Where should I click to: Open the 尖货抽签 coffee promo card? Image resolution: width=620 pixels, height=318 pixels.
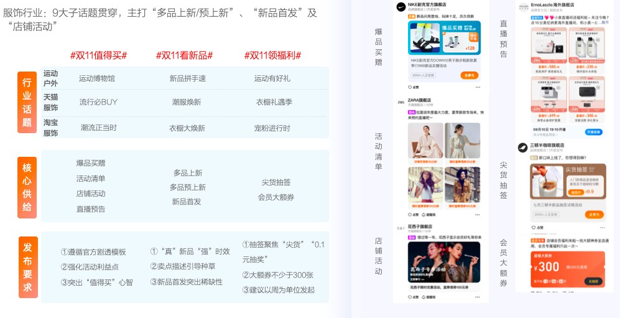567,181
